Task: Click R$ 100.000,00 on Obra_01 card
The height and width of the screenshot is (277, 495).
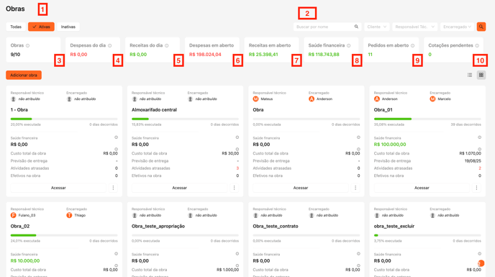Action: tap(390, 145)
